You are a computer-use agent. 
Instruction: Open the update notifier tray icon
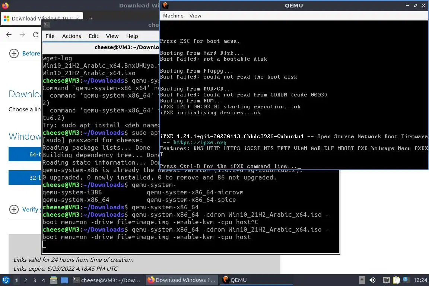coord(406,280)
